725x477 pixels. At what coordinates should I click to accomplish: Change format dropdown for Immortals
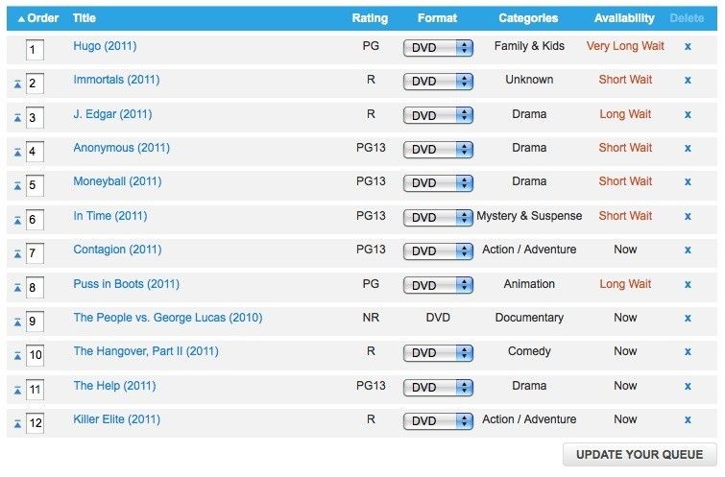[438, 82]
